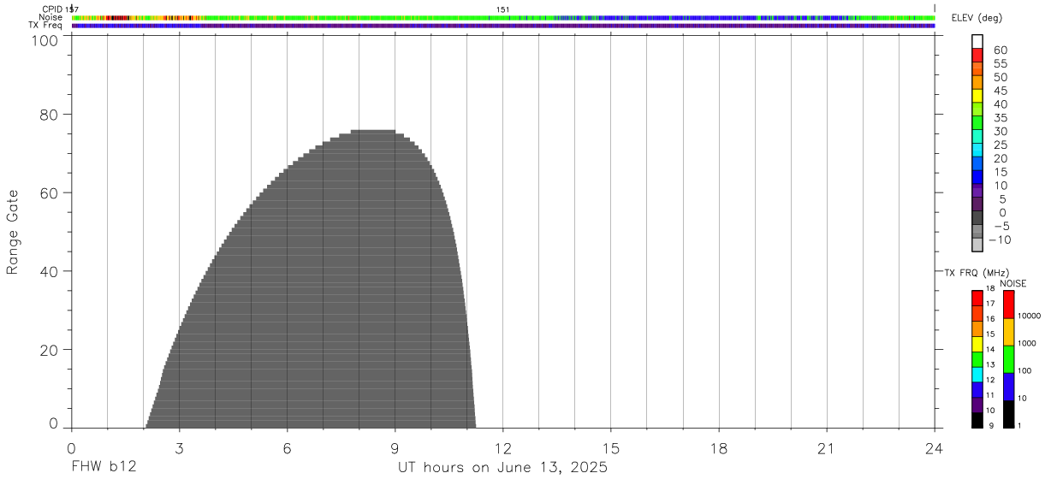
Task: Click the red swatch in NOISE legend
Action: tap(1008, 305)
